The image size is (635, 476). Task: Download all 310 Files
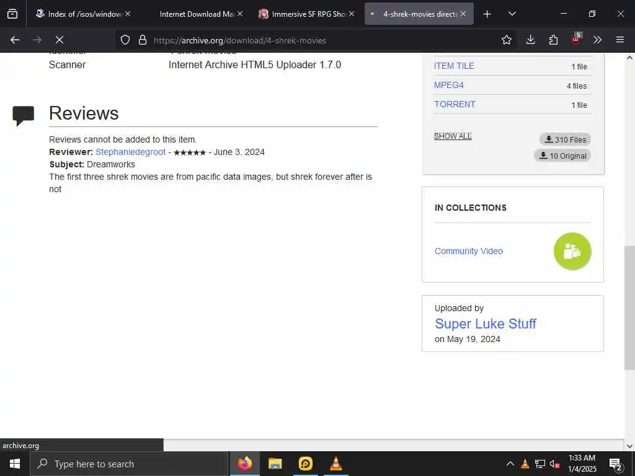(x=565, y=139)
